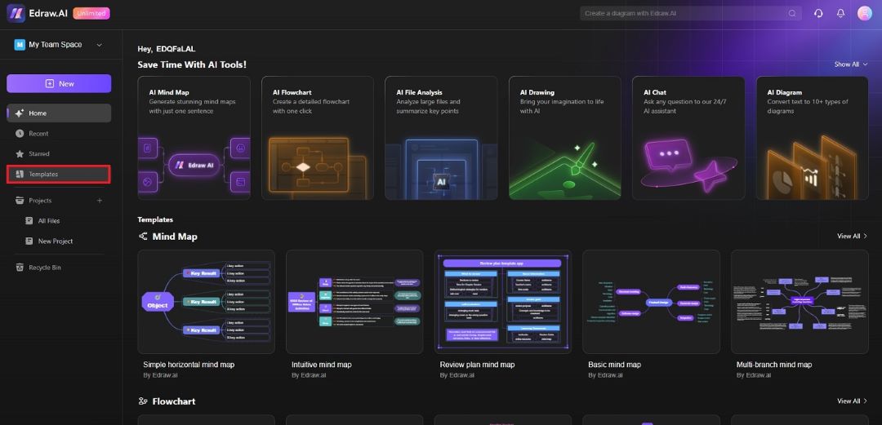Expand the My Team Space dropdown
Viewport: 882px width, 425px height.
[x=100, y=44]
